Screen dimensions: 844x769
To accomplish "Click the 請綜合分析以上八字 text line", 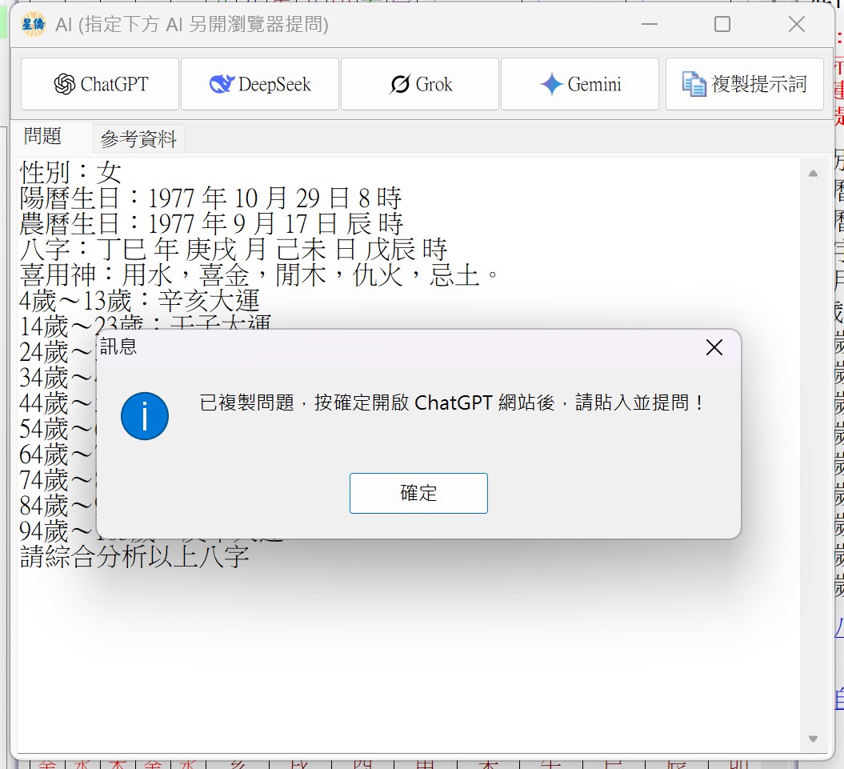I will (x=134, y=556).
